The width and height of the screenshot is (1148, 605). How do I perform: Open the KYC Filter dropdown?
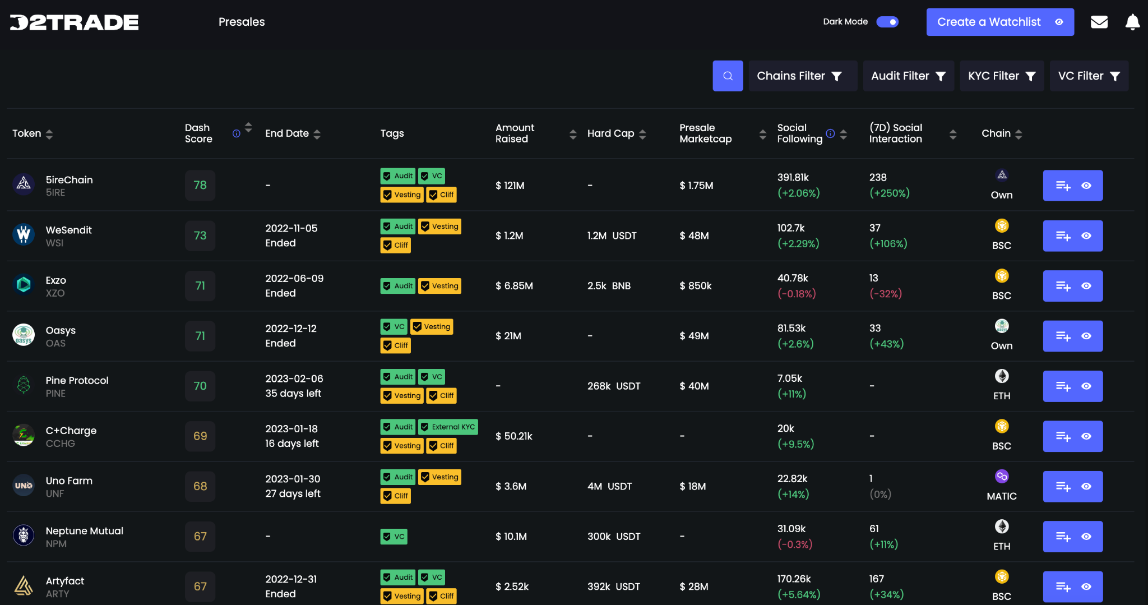pyautogui.click(x=1002, y=76)
